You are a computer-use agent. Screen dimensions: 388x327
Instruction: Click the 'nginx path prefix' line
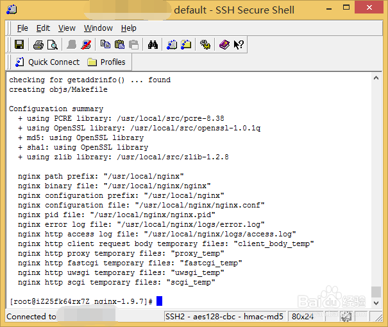click(x=101, y=176)
